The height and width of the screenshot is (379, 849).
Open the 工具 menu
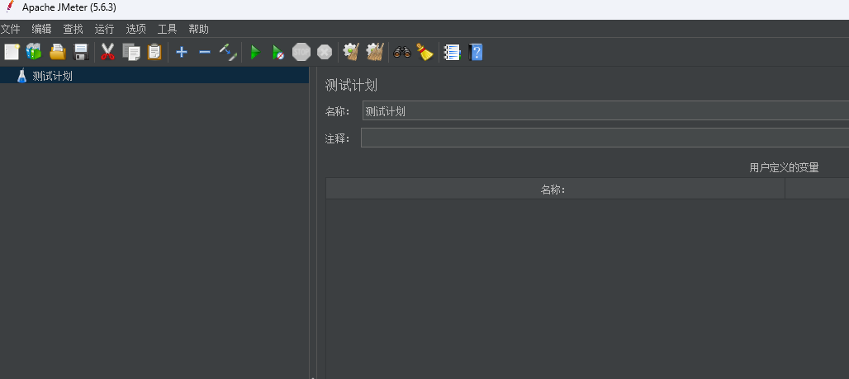click(x=168, y=29)
